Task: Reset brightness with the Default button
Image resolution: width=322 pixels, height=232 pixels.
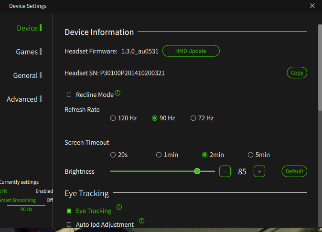Action: [294, 171]
